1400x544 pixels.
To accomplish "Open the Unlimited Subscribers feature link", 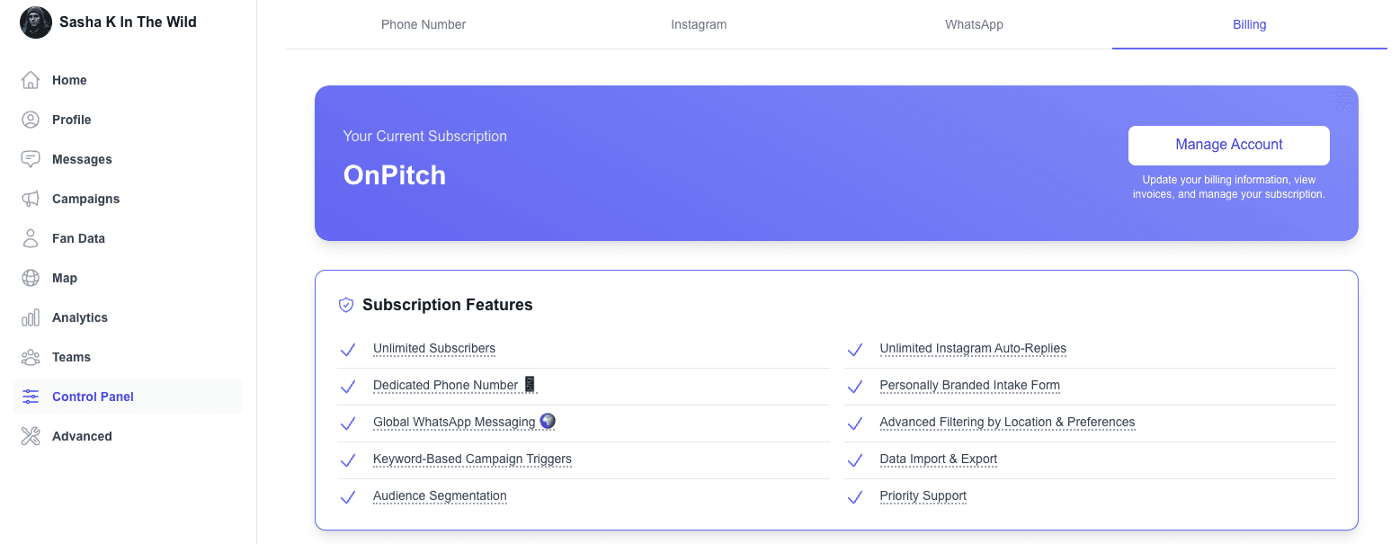I will click(434, 349).
